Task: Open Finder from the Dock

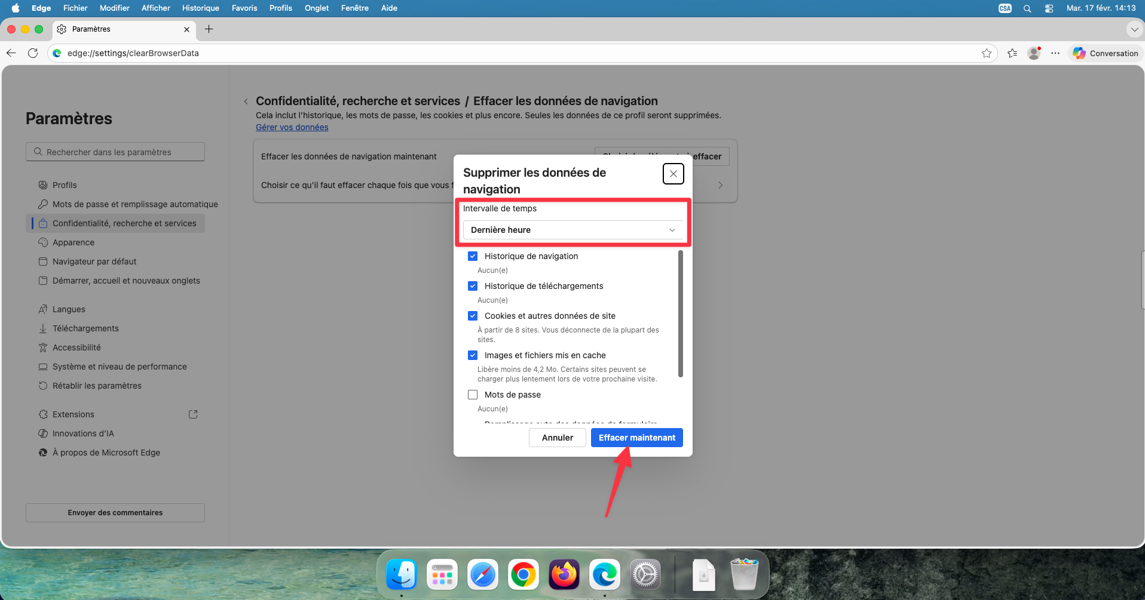Action: click(402, 575)
